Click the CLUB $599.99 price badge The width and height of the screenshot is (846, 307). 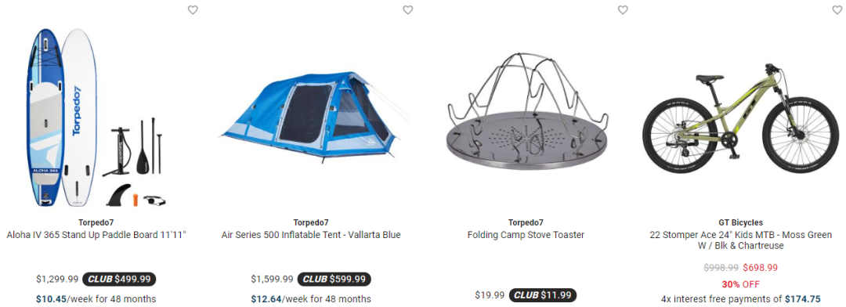[334, 279]
